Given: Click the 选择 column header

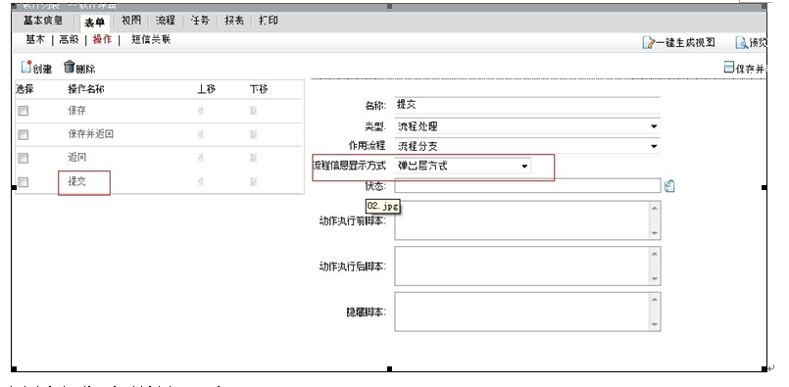Looking at the screenshot, I should coord(25,89).
